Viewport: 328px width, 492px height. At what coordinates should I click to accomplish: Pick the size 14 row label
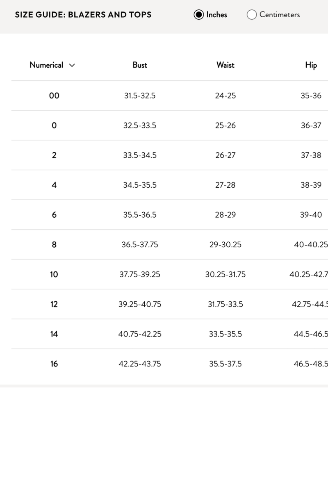coord(54,334)
